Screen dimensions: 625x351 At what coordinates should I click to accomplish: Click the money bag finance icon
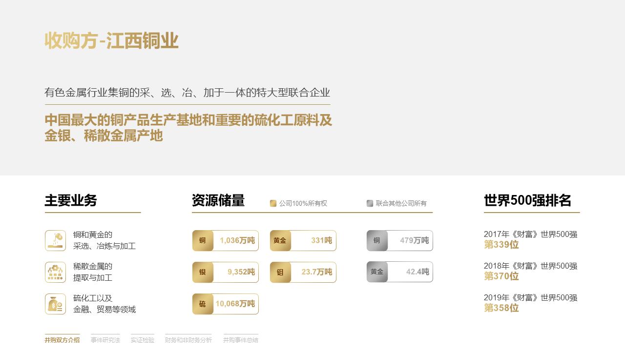pyautogui.click(x=55, y=303)
